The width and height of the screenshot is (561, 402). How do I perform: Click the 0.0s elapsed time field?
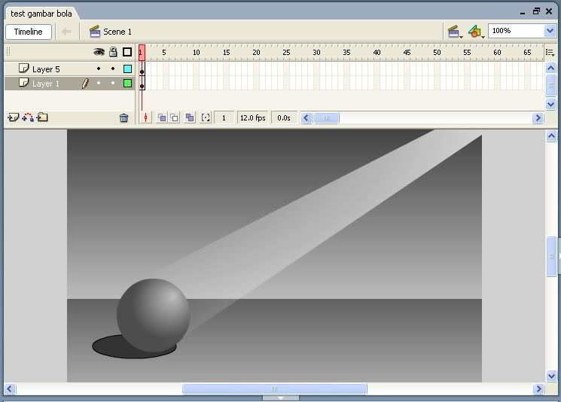(284, 117)
